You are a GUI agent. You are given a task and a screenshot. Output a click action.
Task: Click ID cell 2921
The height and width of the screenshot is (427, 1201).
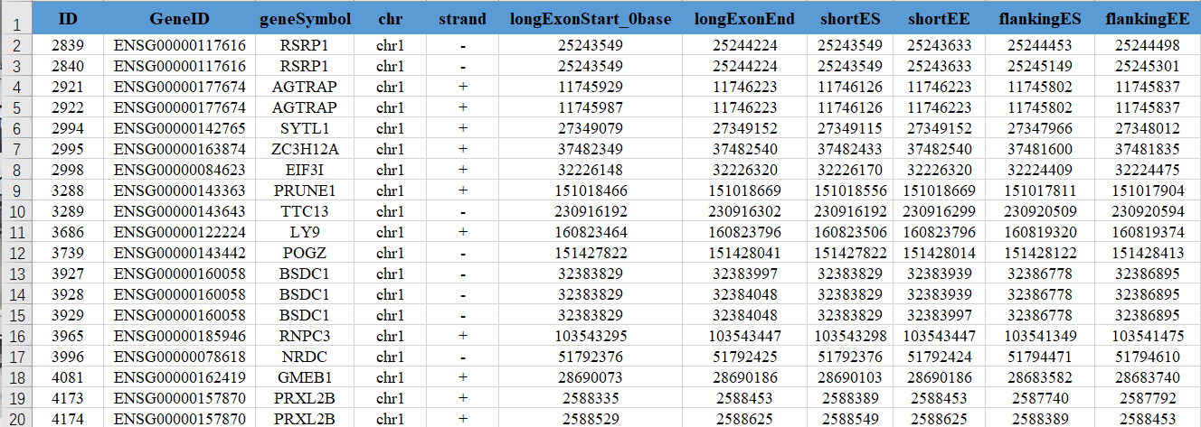point(67,87)
